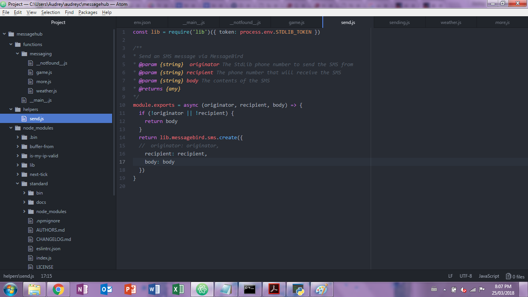Click the functions folder icon
Image resolution: width=528 pixels, height=297 pixels.
[x=18, y=44]
